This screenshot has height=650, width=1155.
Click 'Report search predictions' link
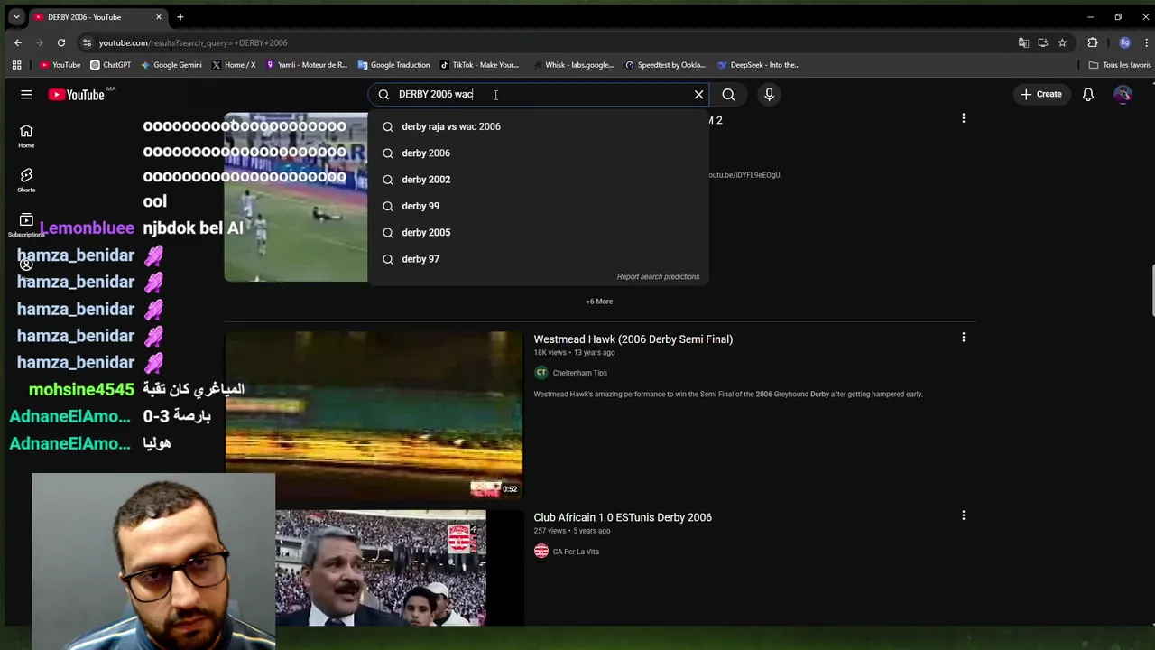pyautogui.click(x=658, y=276)
